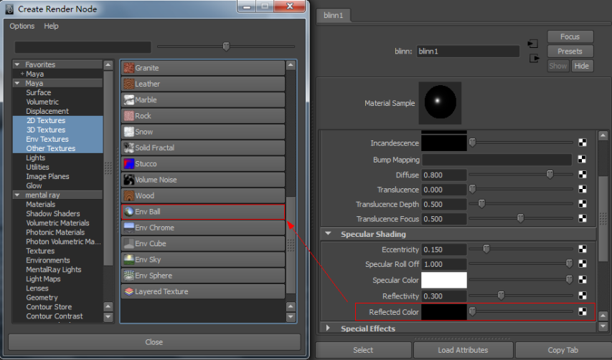Open map button for Specular Roll Off

pos(583,264)
